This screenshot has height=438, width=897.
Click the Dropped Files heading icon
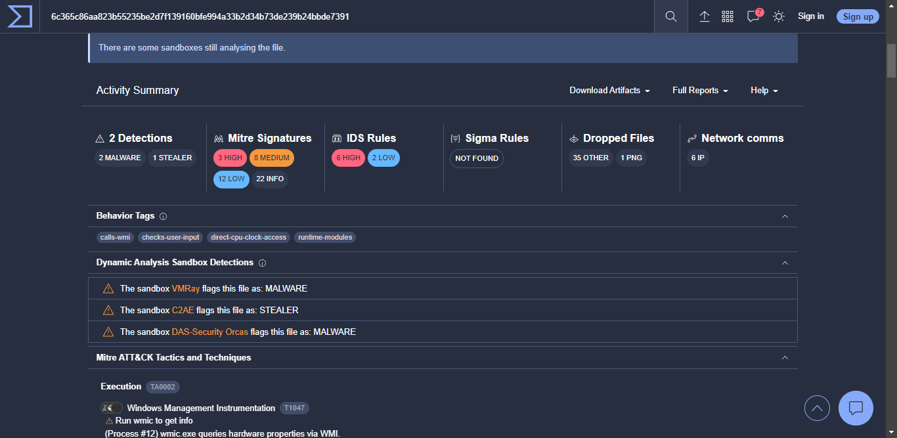tap(573, 139)
